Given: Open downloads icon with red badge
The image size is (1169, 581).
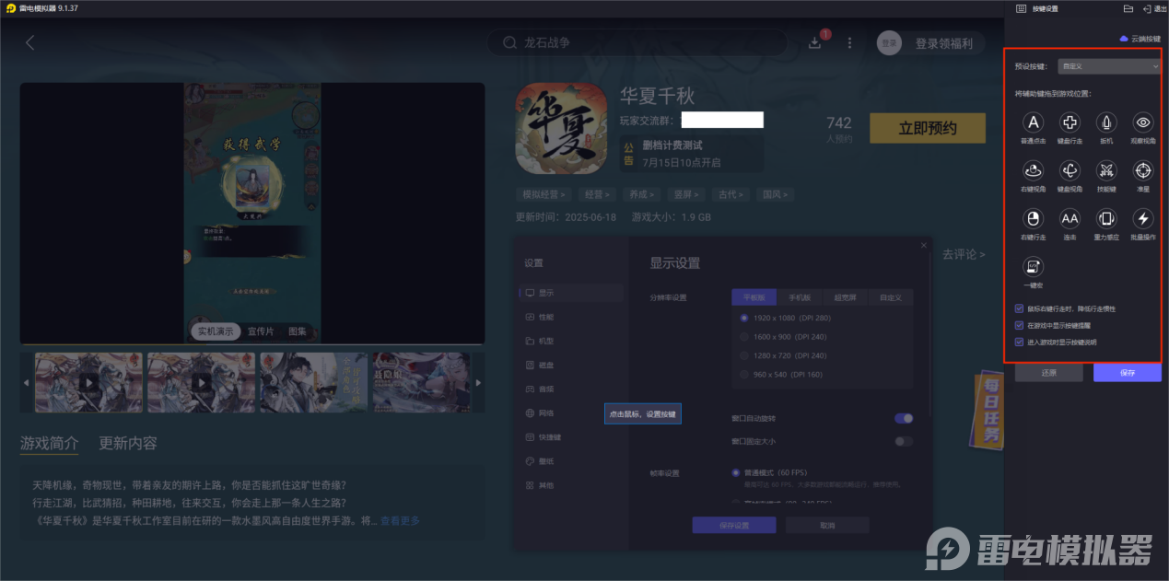Looking at the screenshot, I should 815,42.
